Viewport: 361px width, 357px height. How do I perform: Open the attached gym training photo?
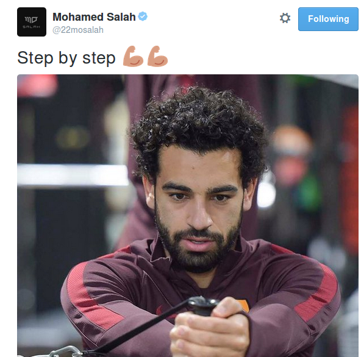188,216
